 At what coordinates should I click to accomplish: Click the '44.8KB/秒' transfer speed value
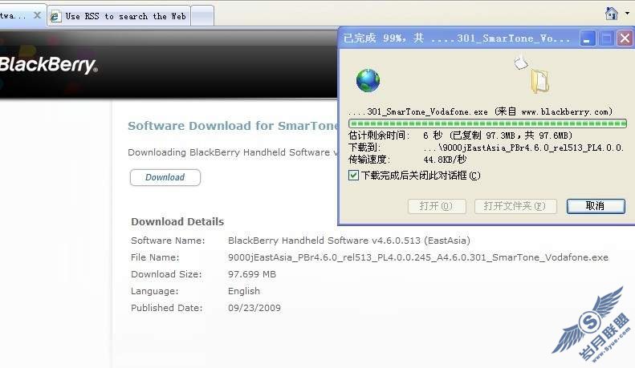coord(445,160)
